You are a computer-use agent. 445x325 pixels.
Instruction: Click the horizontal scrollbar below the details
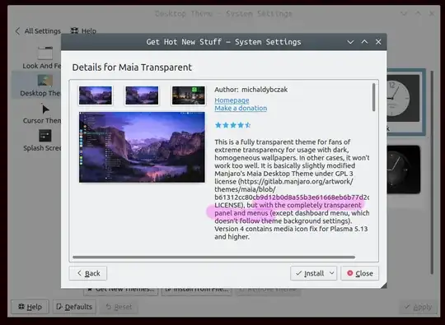pos(214,257)
